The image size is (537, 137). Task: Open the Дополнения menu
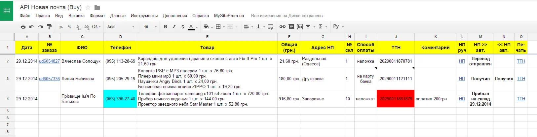tap(175, 16)
